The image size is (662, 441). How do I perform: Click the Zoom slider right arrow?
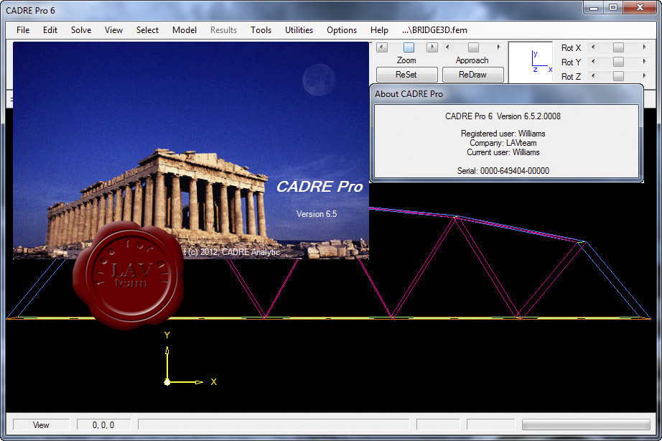432,47
